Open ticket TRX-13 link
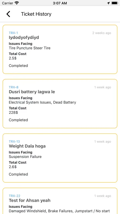The height and width of the screenshot is (214, 120). coord(14,141)
